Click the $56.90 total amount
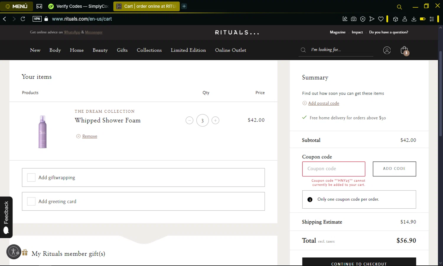This screenshot has width=443, height=266. [x=406, y=241]
